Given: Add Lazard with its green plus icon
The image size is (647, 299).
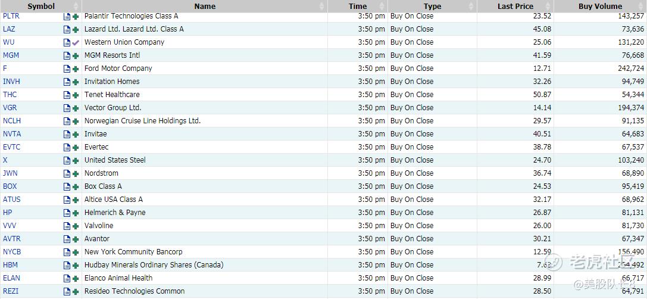Looking at the screenshot, I should pos(76,30).
